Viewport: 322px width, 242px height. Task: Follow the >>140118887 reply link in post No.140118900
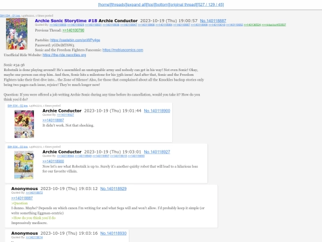(53, 120)
